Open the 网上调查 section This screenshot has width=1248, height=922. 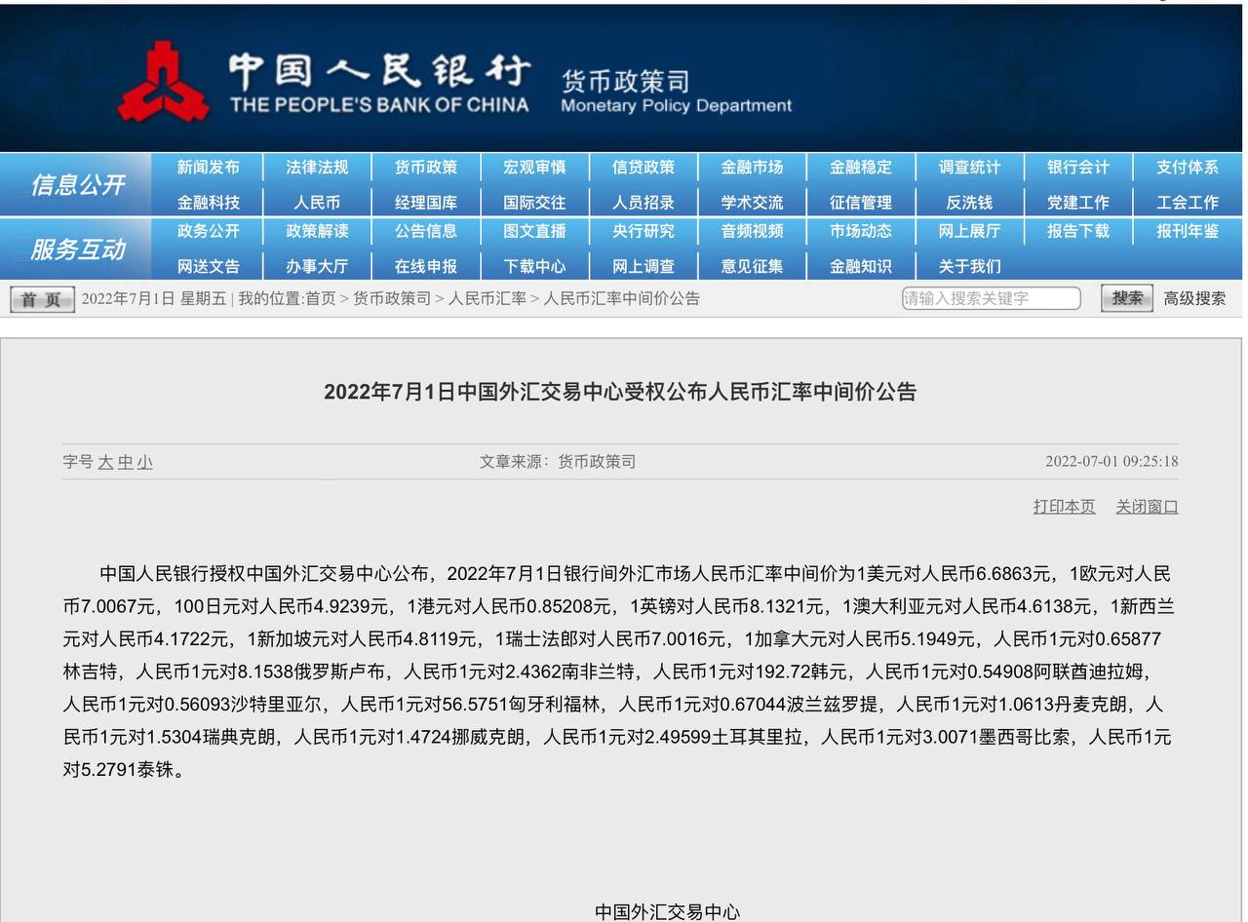tap(643, 266)
